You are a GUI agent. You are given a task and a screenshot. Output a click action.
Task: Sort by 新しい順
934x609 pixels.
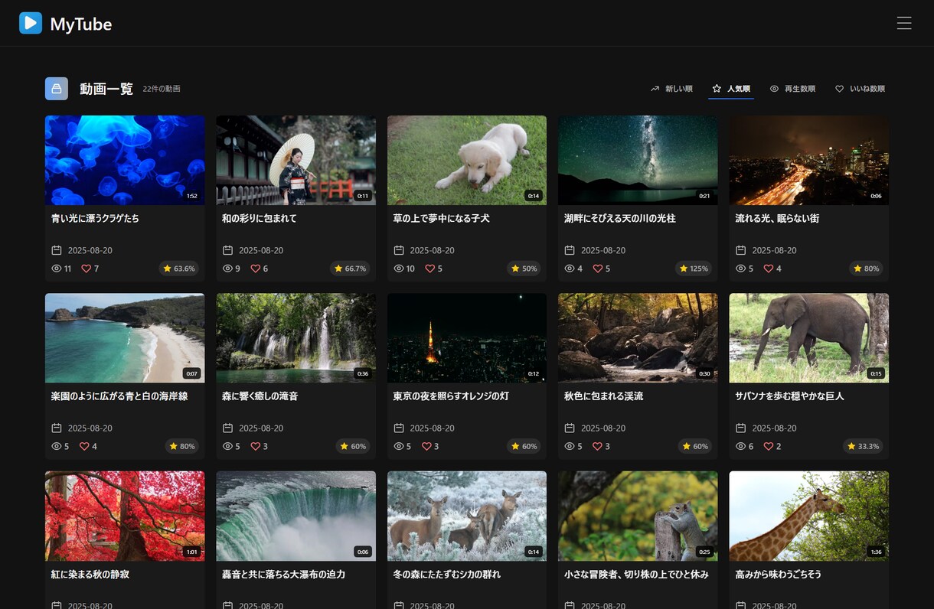pos(671,89)
